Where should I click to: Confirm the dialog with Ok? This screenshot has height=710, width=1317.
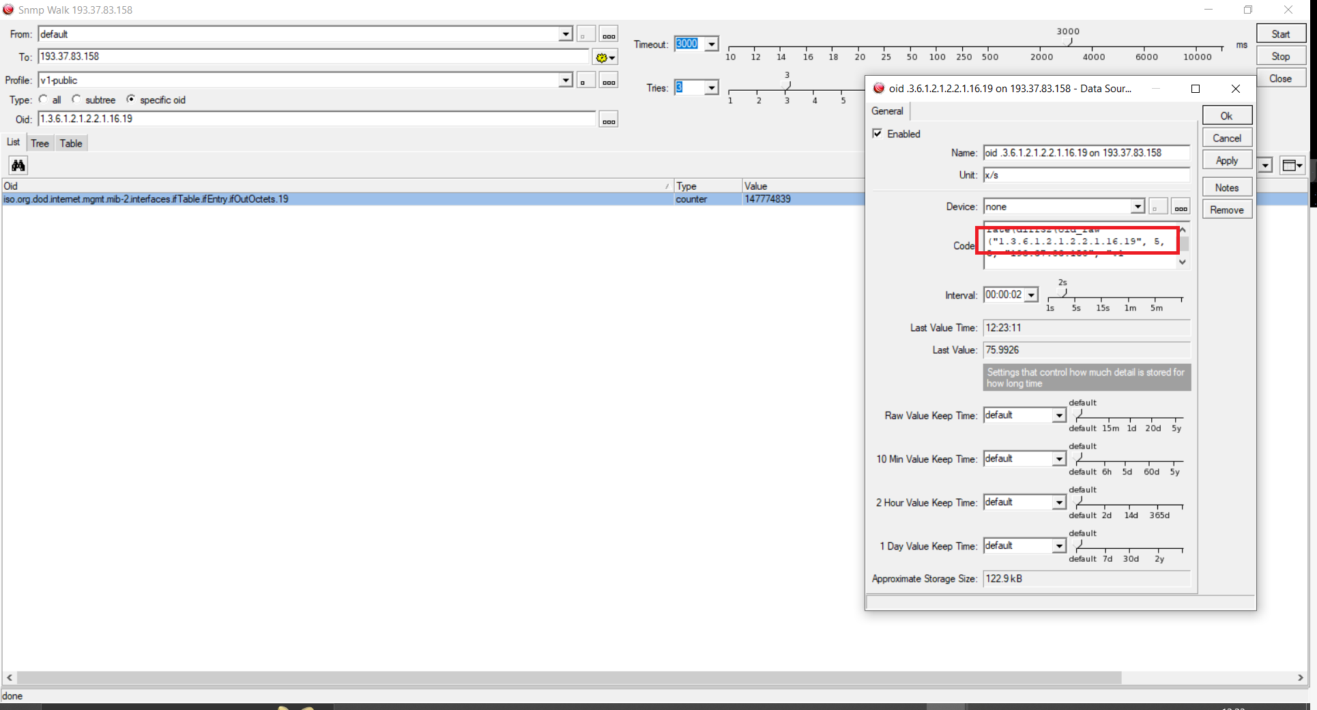click(x=1227, y=116)
